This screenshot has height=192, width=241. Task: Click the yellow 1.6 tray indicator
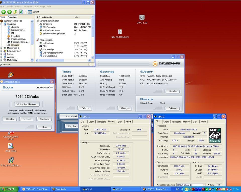coord(186,189)
